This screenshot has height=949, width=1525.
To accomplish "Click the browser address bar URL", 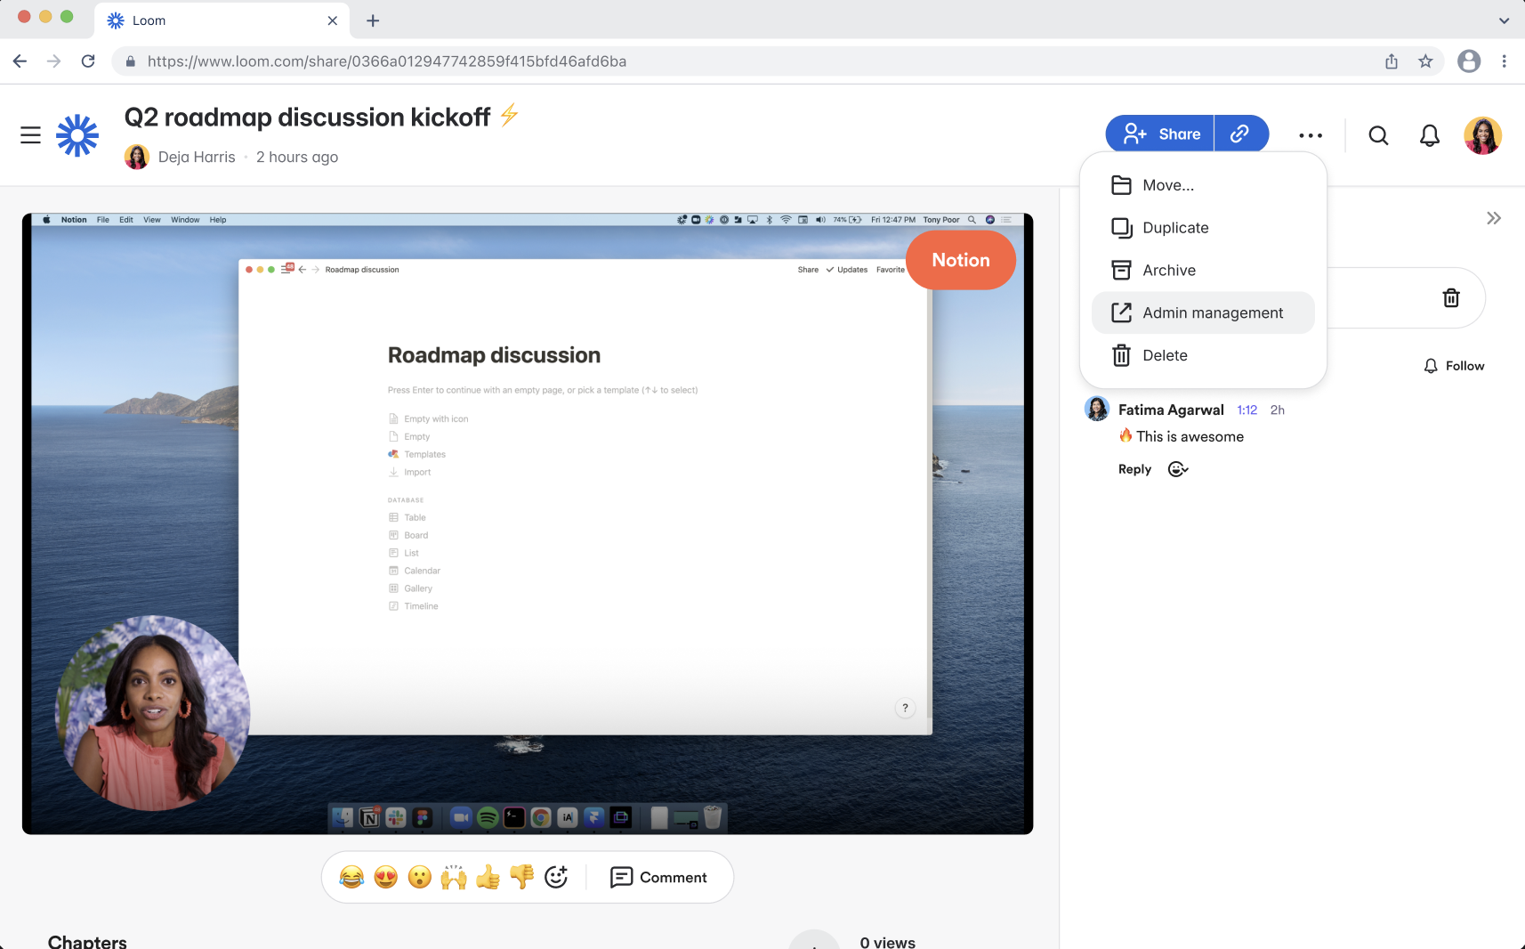I will 387,61.
